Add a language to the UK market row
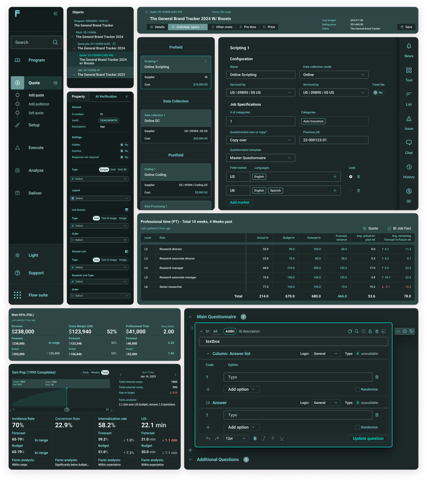Screen dimensions: 427x480 click(x=335, y=191)
